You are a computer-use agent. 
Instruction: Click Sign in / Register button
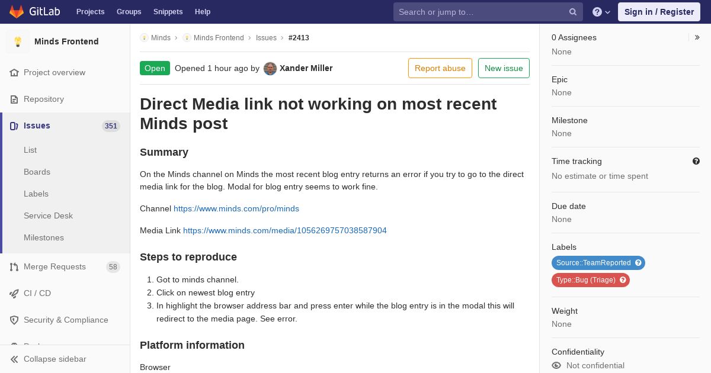(x=659, y=12)
